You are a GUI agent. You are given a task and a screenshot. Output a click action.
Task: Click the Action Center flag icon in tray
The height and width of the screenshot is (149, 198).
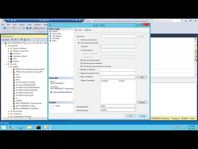coord(174,128)
